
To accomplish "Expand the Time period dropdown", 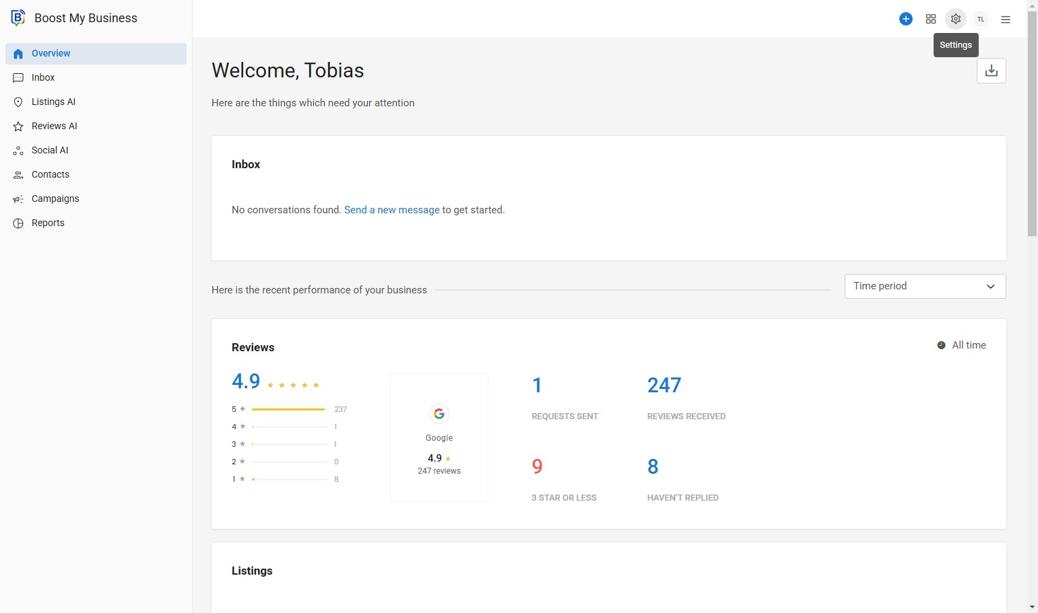I will coord(924,286).
